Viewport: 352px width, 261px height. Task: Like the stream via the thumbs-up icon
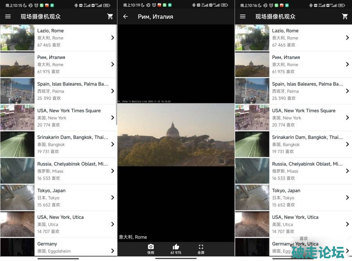click(176, 248)
